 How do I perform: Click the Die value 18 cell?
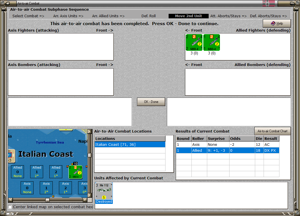[x=259, y=150]
